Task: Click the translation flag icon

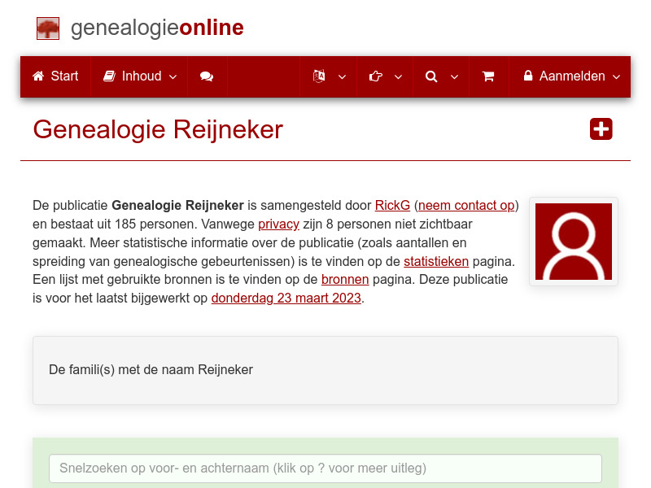Action: click(x=319, y=76)
